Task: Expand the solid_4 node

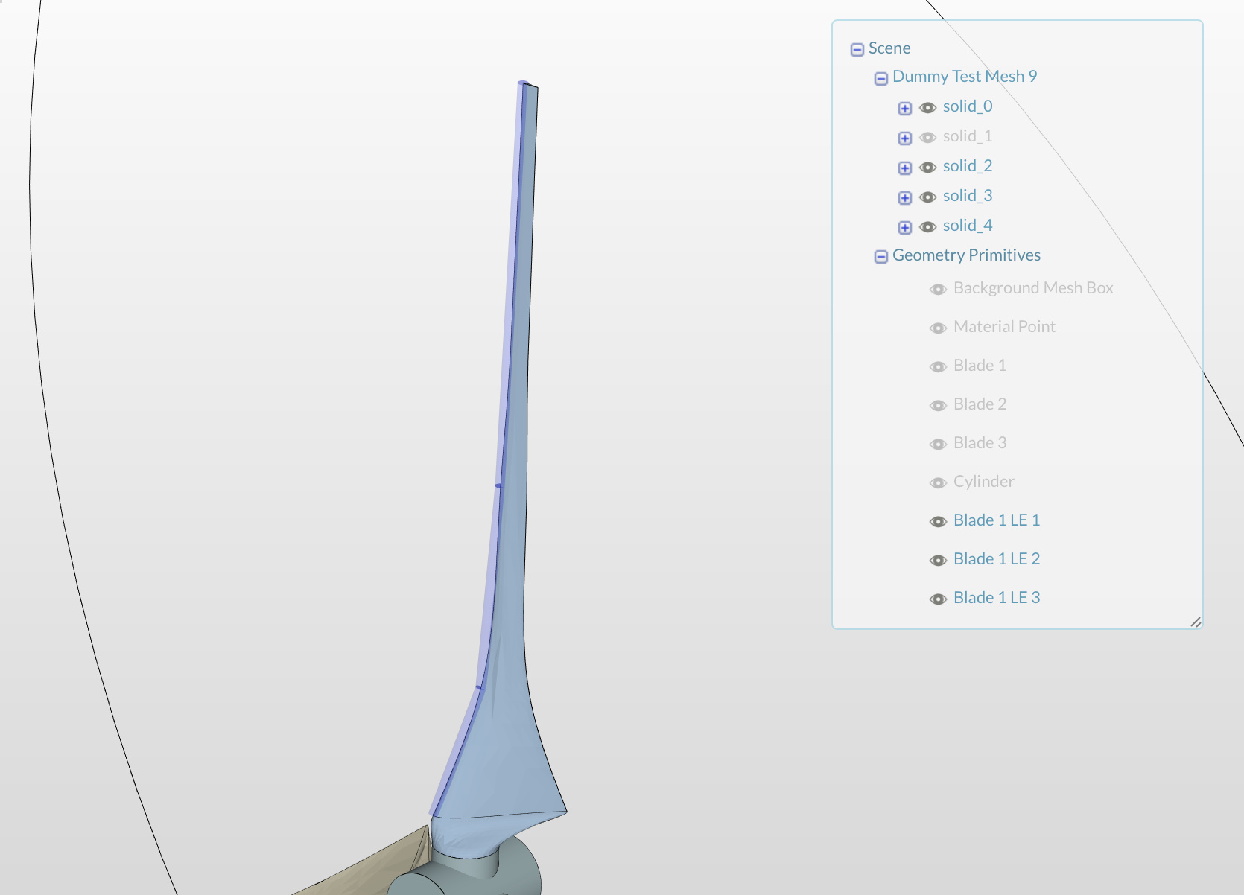Action: [905, 227]
